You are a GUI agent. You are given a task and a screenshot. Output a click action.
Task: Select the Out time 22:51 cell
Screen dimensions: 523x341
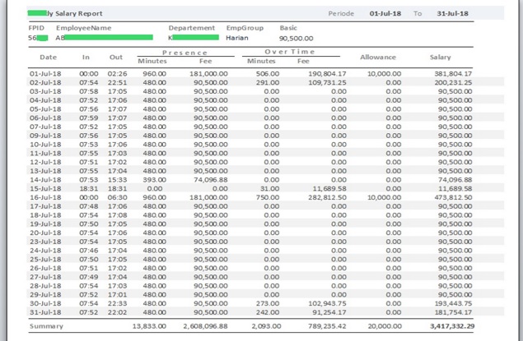point(116,83)
